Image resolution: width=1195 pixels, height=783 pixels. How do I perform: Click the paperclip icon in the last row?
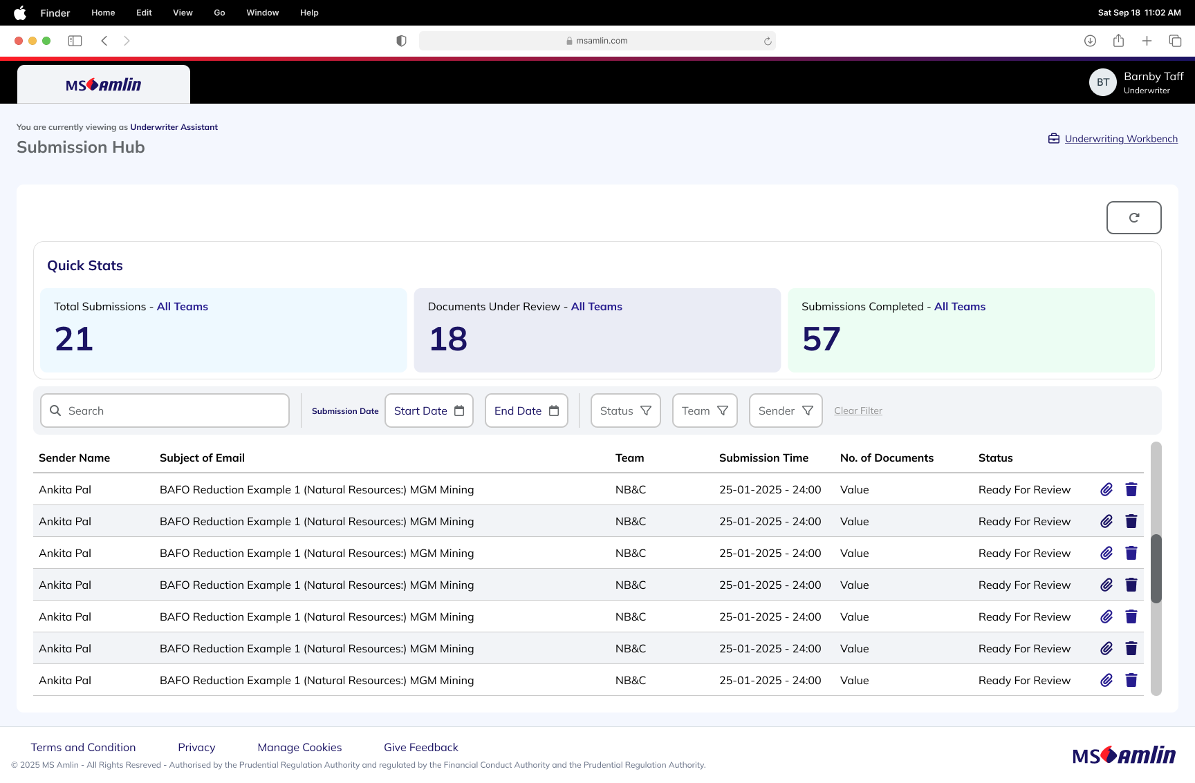[x=1106, y=680]
